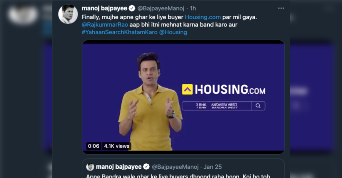
Task: Click manoj bajpayee's profile avatar
Action: tap(68, 14)
